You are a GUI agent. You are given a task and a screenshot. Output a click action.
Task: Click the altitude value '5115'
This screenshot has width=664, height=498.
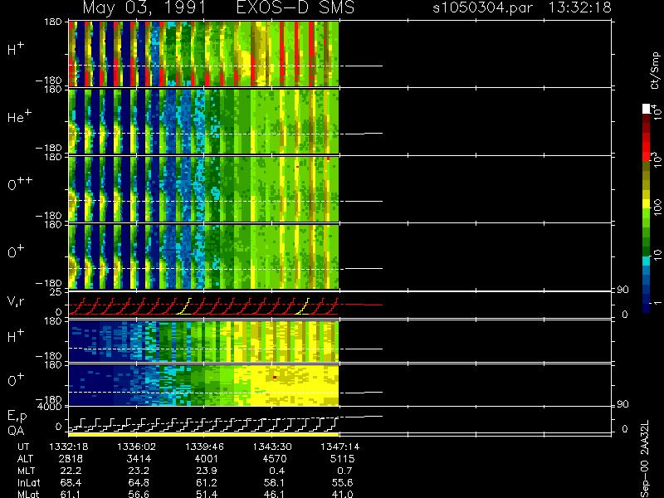tap(342, 459)
